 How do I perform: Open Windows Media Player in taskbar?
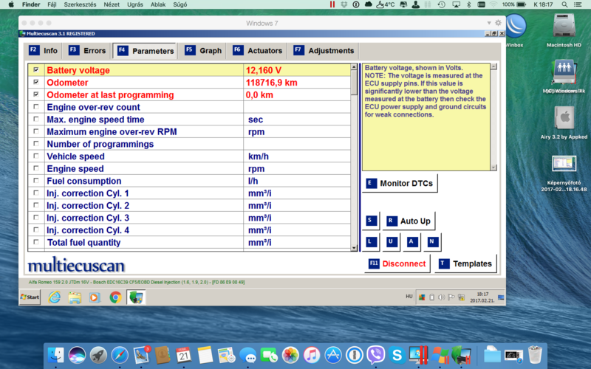pos(95,297)
